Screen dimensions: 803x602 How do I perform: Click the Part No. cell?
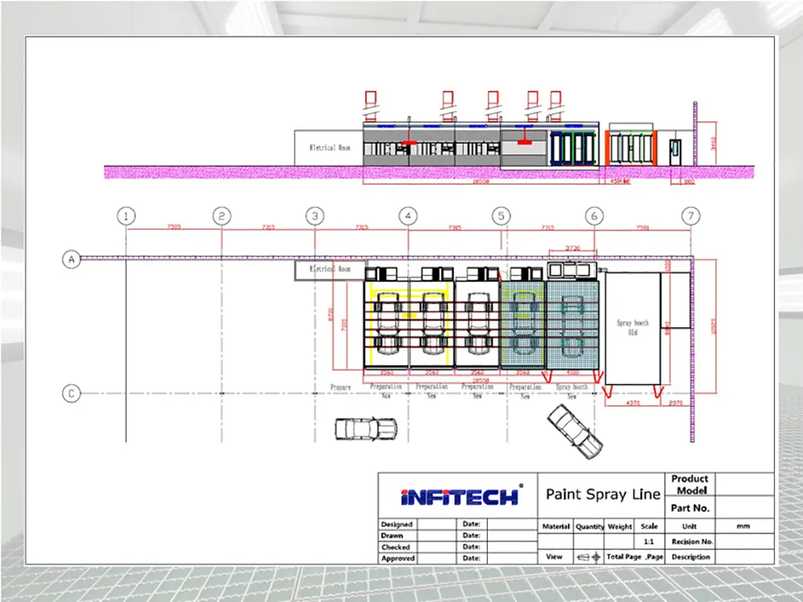pyautogui.click(x=689, y=508)
